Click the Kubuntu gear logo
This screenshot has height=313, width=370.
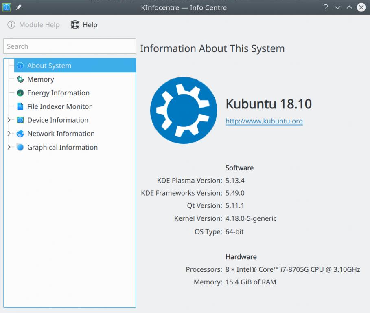click(183, 110)
